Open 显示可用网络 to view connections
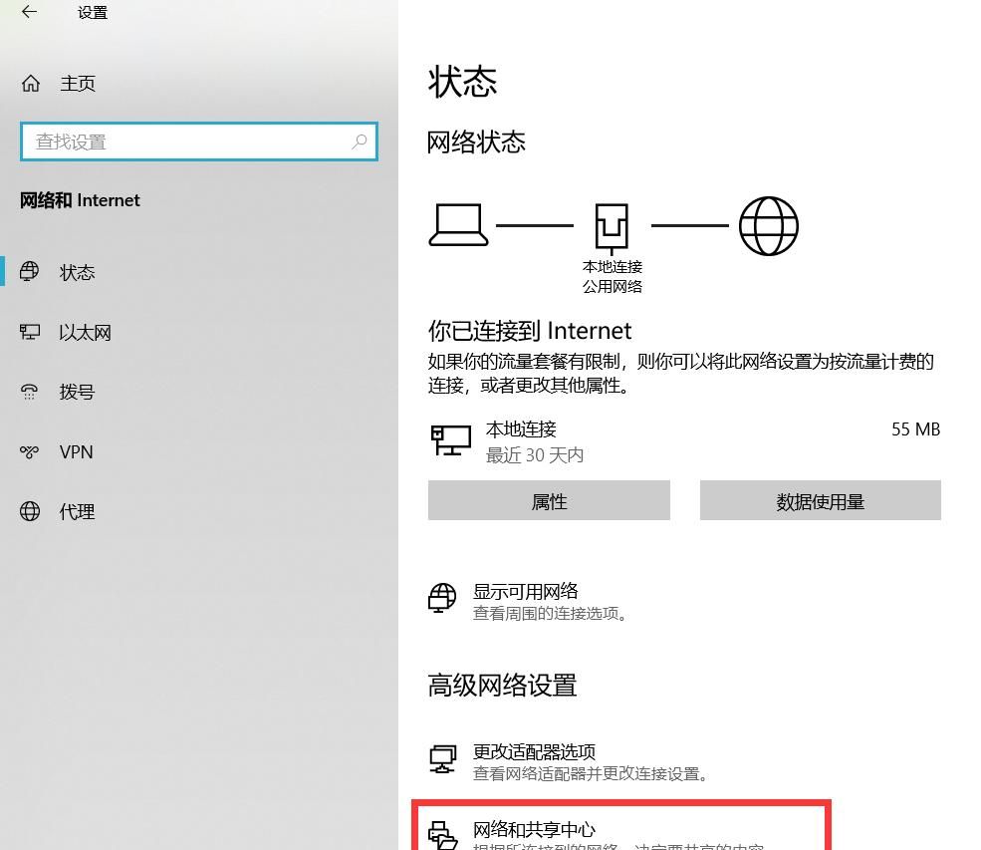The width and height of the screenshot is (981, 850). 526,590
